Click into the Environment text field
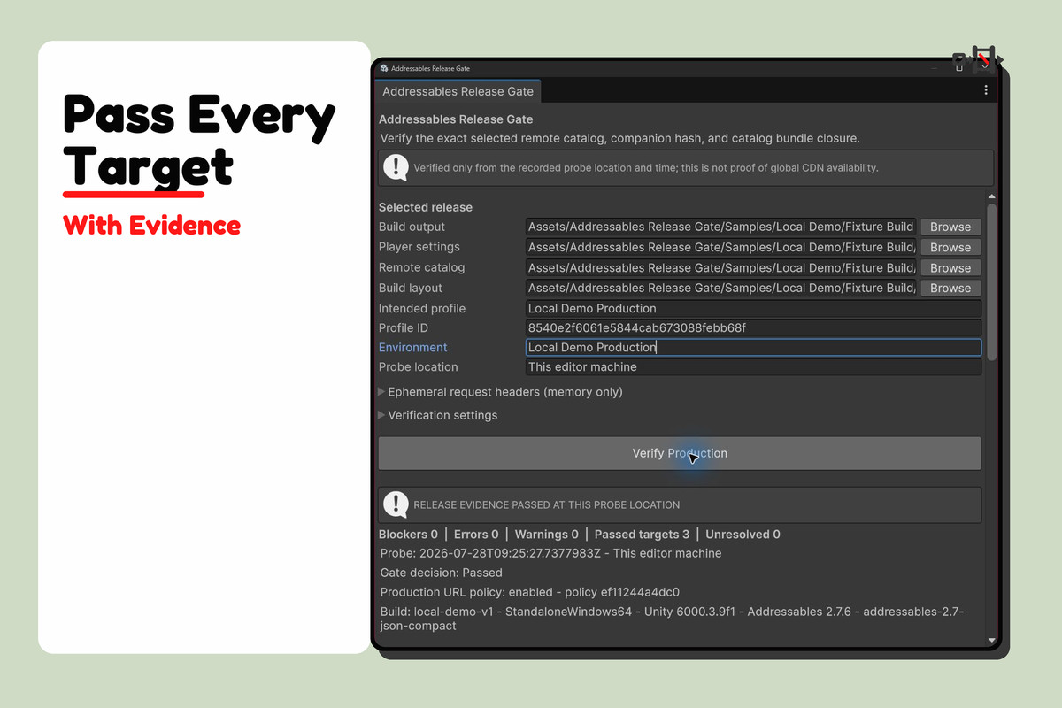Screen dimensions: 1062x708 [753, 347]
